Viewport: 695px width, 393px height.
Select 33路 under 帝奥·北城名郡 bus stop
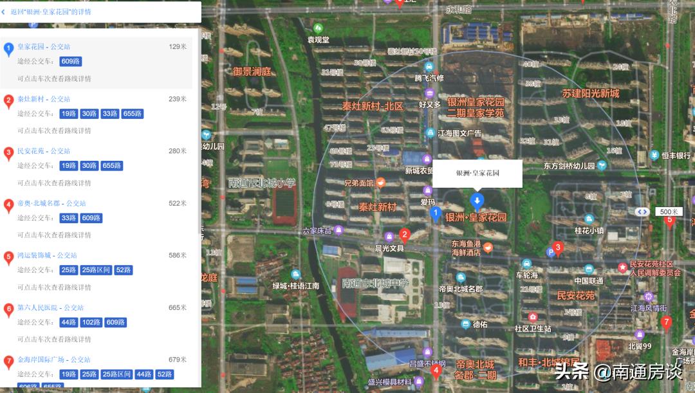[x=69, y=218]
